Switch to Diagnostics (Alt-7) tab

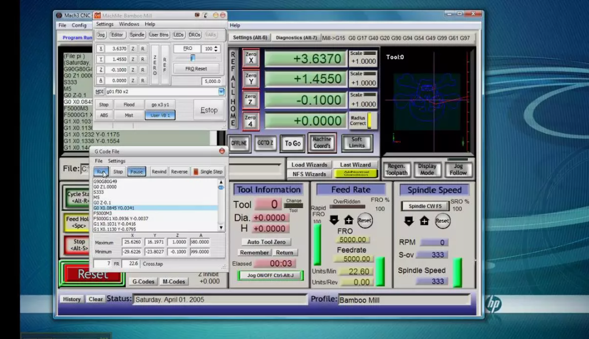[x=296, y=38]
